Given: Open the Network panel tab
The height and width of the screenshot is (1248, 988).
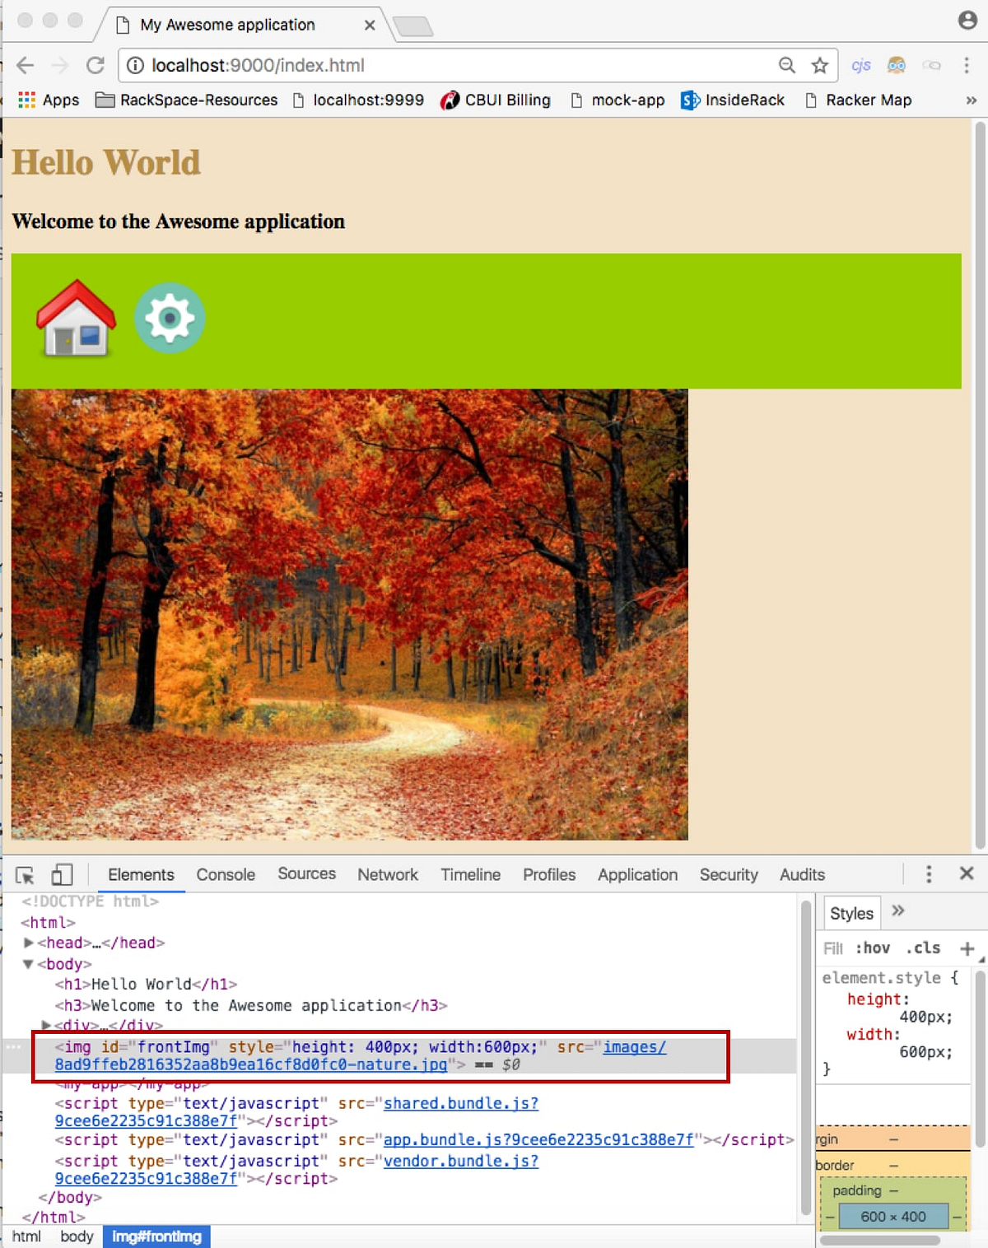Looking at the screenshot, I should click(387, 874).
